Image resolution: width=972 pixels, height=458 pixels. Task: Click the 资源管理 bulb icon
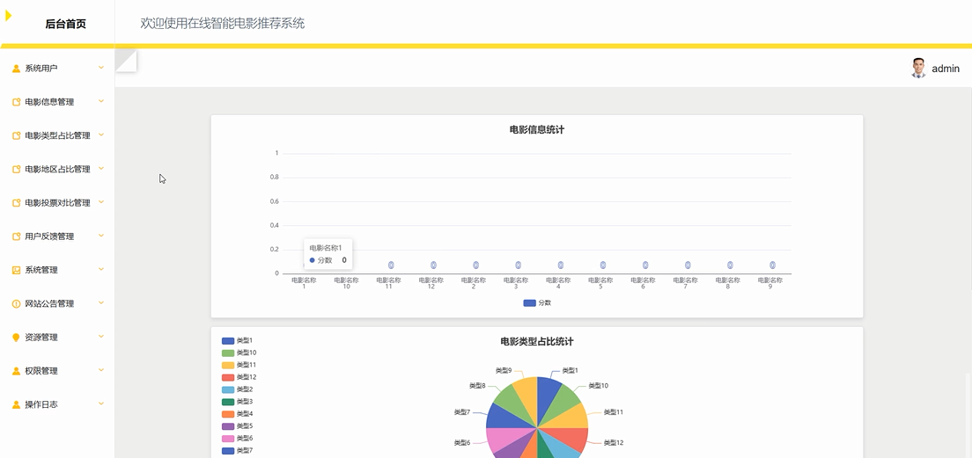pos(16,338)
